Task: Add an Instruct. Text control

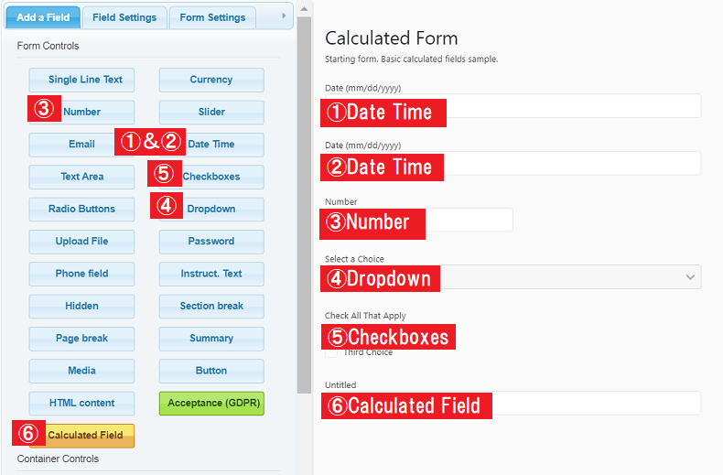Action: pos(211,274)
